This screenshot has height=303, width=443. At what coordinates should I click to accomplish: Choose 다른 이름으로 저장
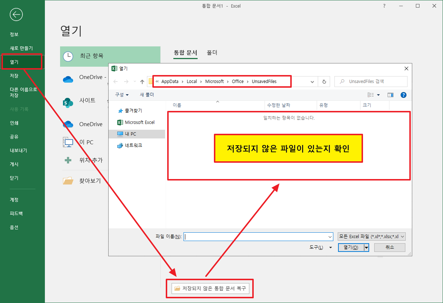click(24, 92)
